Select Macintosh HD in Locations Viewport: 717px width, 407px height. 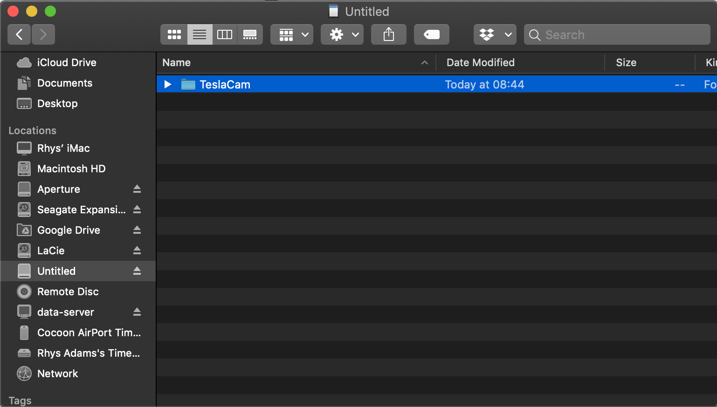tap(71, 169)
